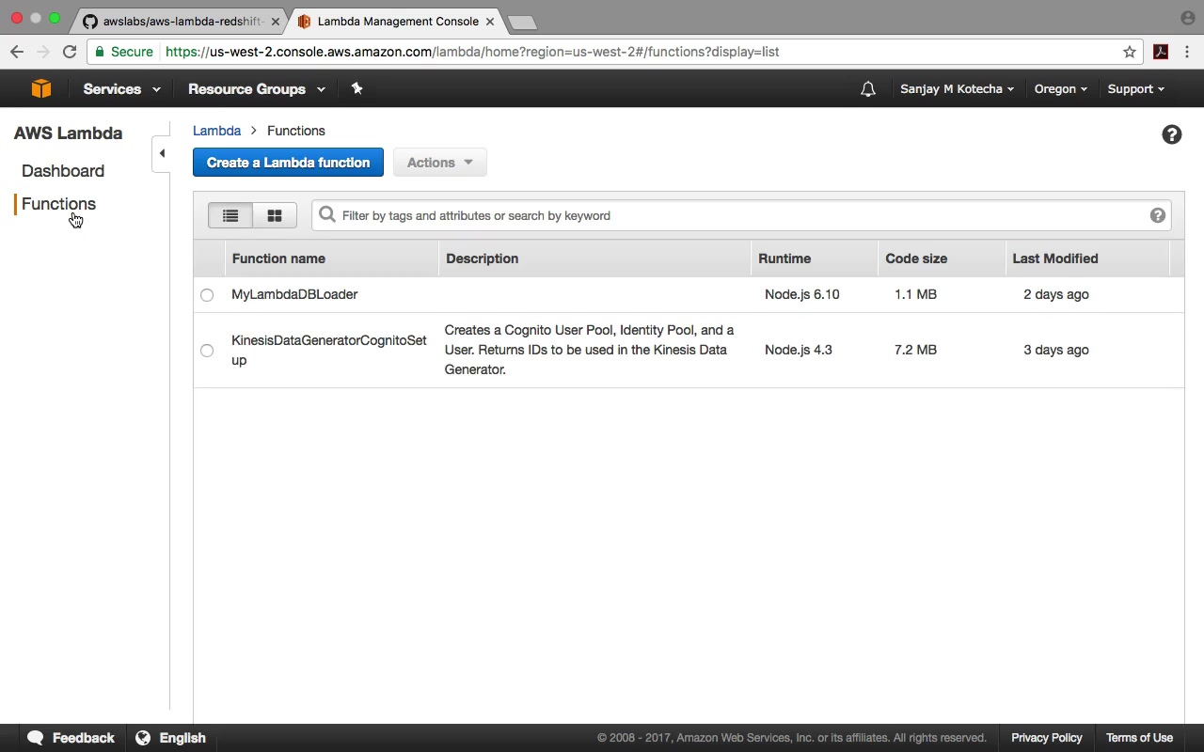Click the language globe icon in footer
This screenshot has height=752, width=1204.
[x=143, y=738]
